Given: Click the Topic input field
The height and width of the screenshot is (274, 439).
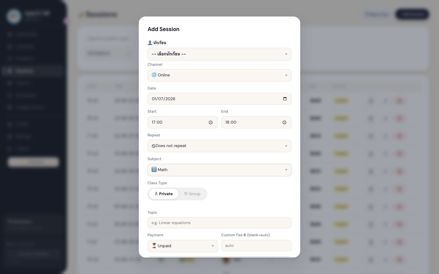Looking at the screenshot, I should tap(220, 223).
